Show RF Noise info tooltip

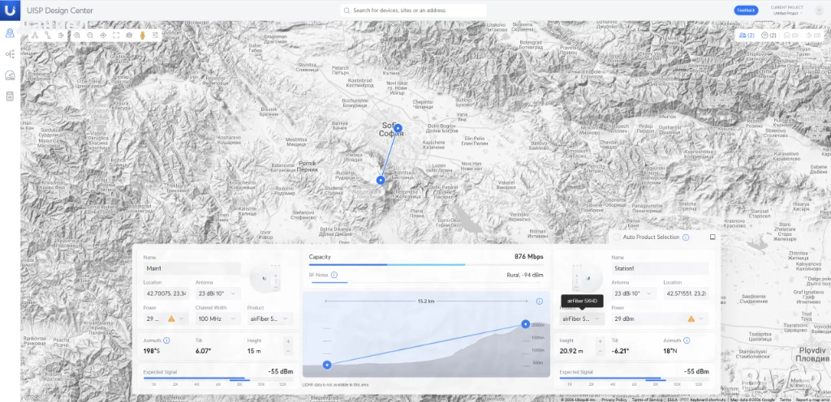tap(334, 275)
